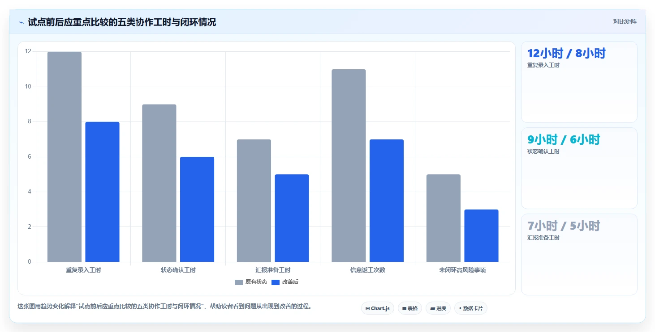Click the y-axis value 4

point(30,192)
